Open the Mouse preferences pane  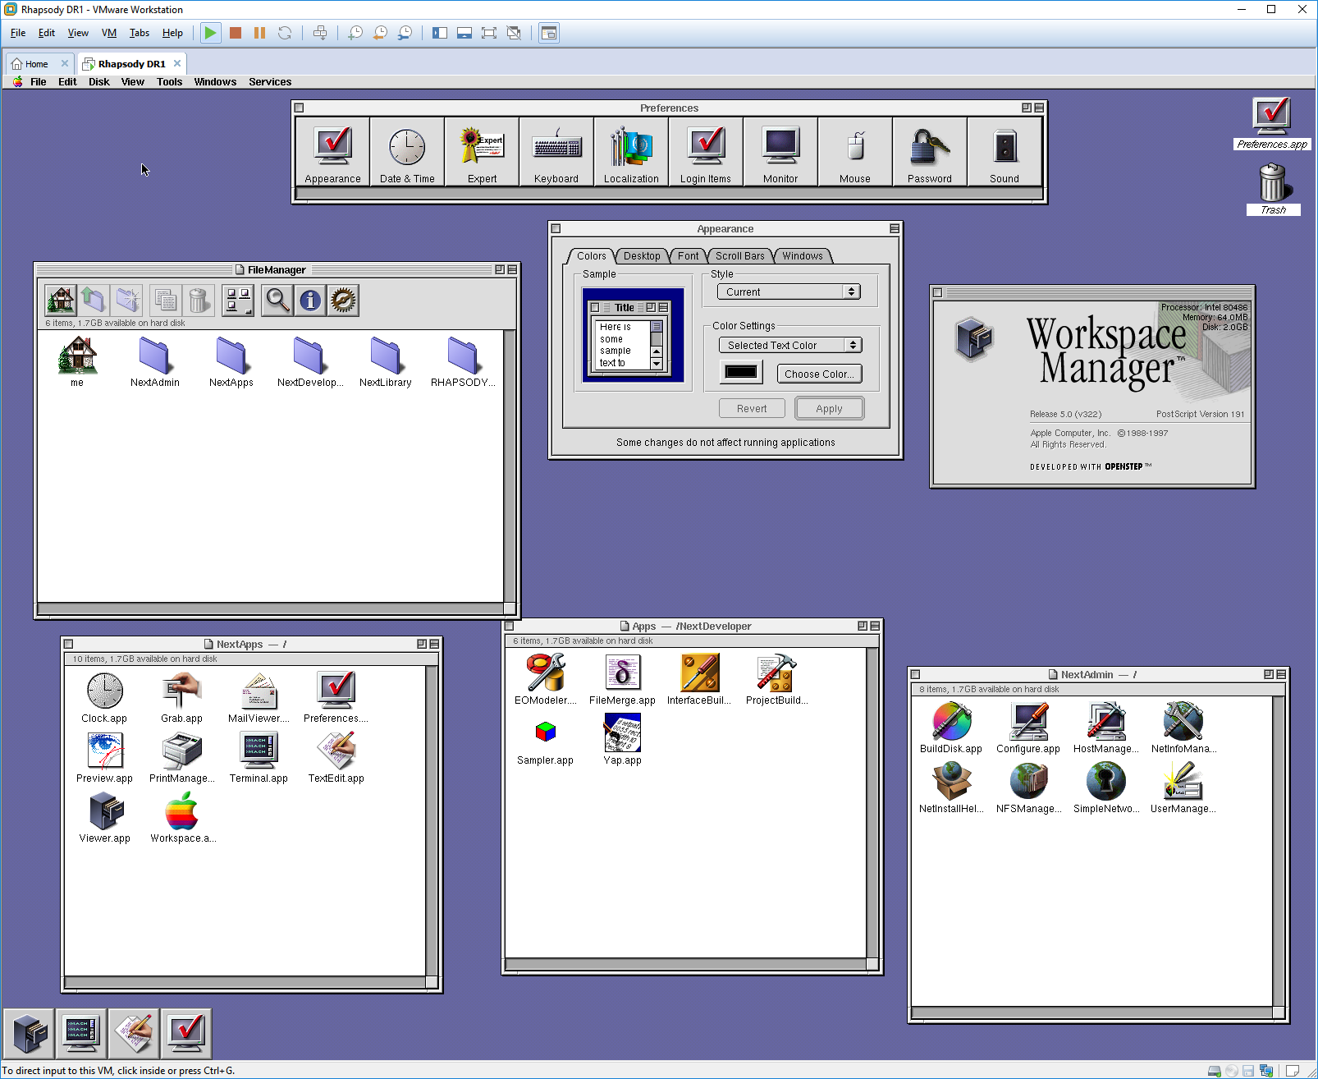(x=855, y=152)
